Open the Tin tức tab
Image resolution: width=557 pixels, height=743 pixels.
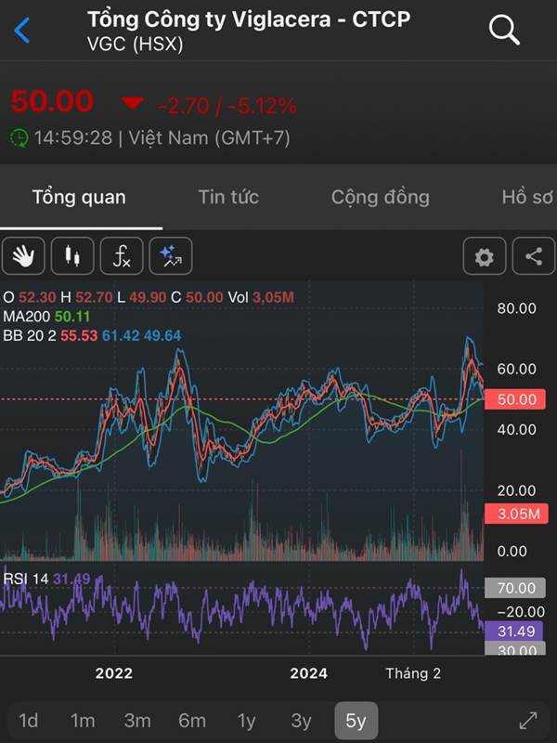(228, 197)
